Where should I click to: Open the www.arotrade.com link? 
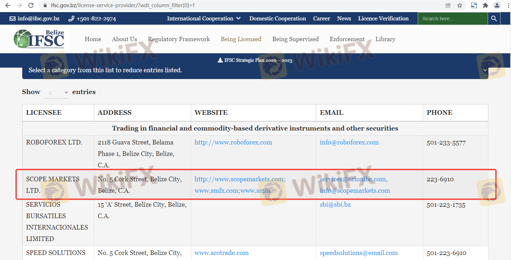(x=222, y=253)
